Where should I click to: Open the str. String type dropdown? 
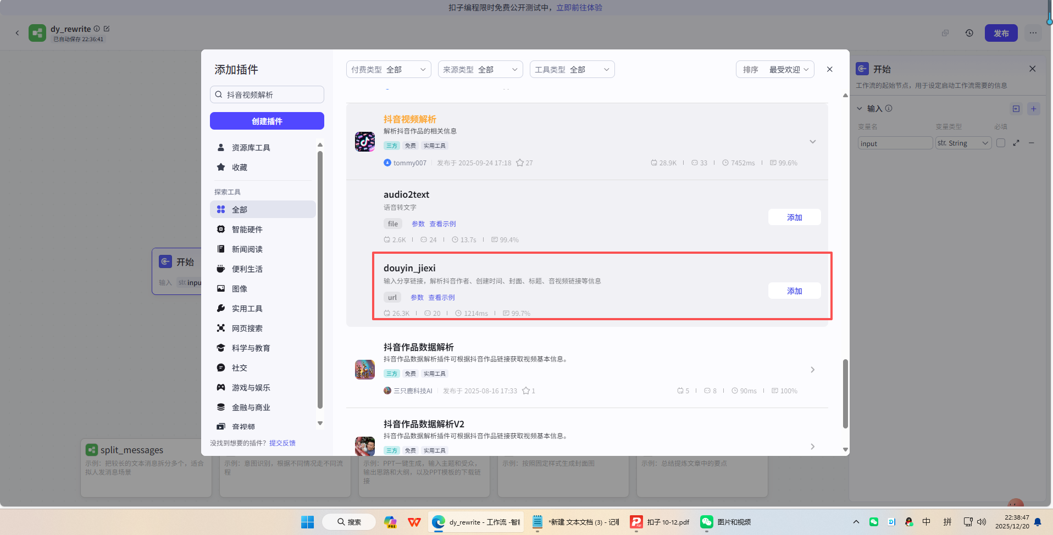click(x=963, y=143)
